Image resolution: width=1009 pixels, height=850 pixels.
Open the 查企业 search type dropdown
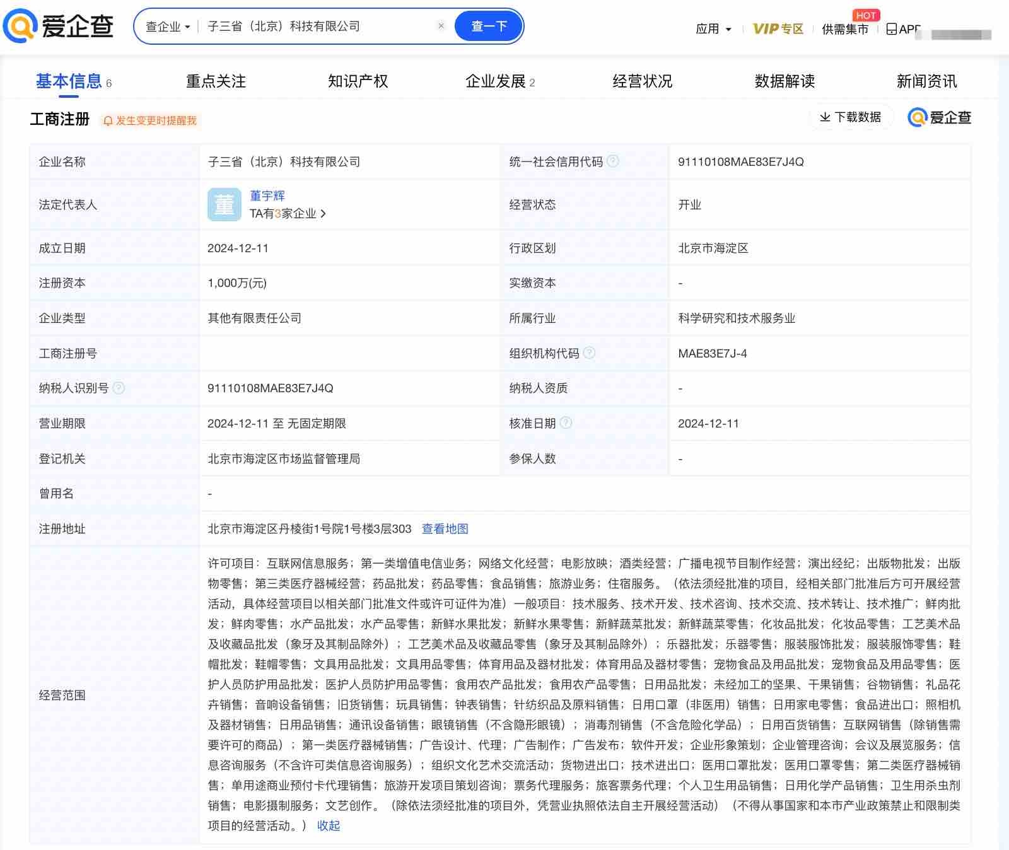click(x=168, y=26)
